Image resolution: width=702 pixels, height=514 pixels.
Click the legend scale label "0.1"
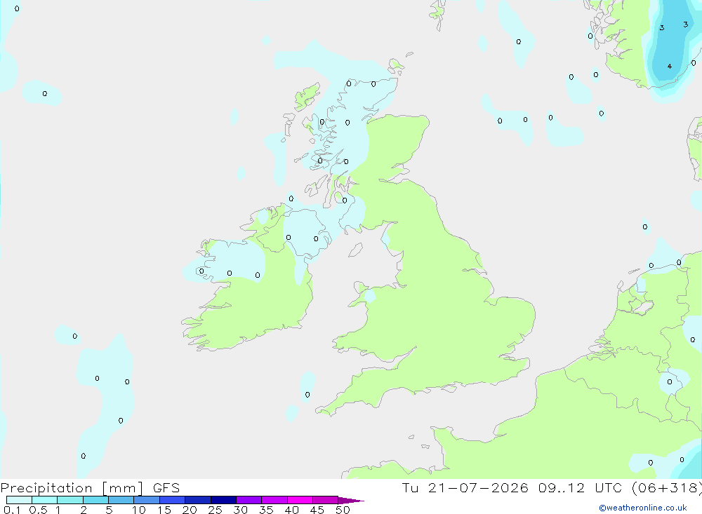[x=12, y=510]
